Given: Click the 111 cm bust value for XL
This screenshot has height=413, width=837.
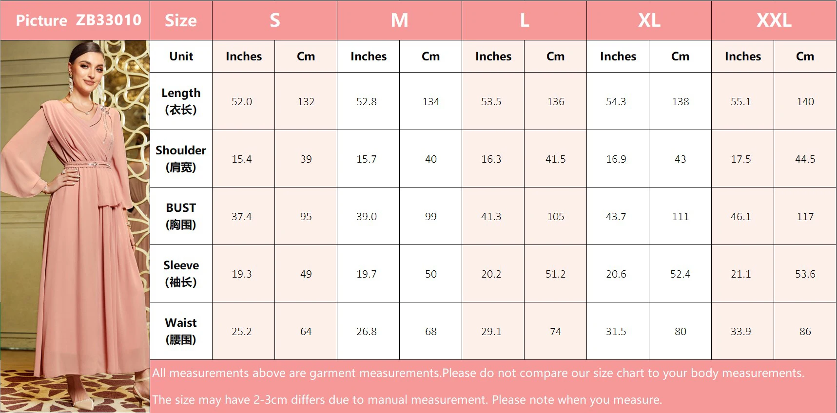Looking at the screenshot, I should (680, 216).
